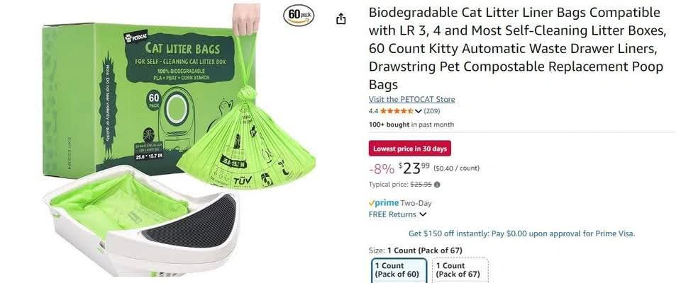Click the 4.4 rating number
The width and height of the screenshot is (681, 283).
374,111
